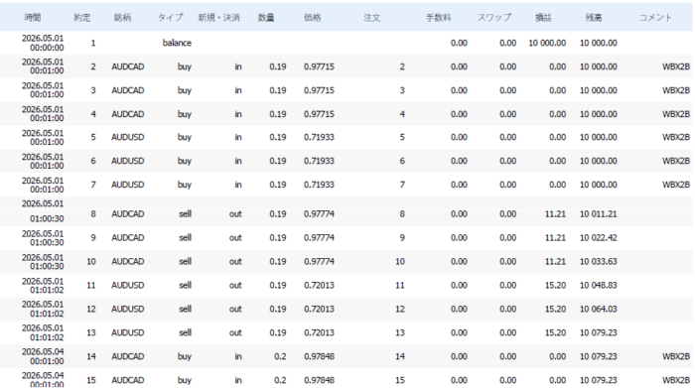Click WBX2B comment in deal 7 row
This screenshot has height=388, width=695.
pos(676,185)
